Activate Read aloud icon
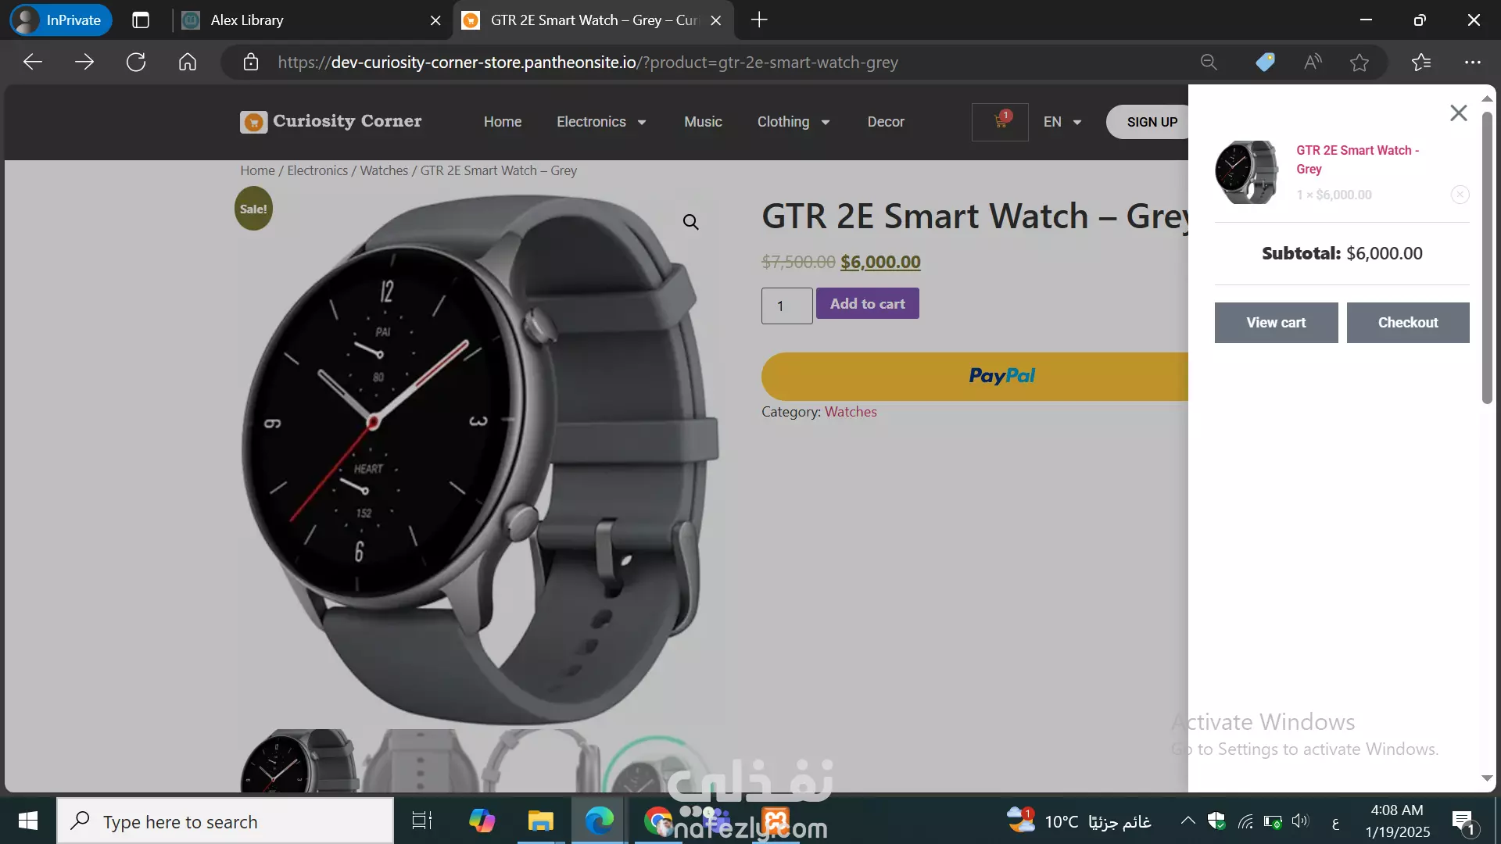 point(1313,62)
